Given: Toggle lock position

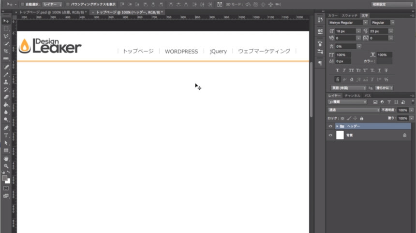Looking at the screenshot, I should (355, 118).
